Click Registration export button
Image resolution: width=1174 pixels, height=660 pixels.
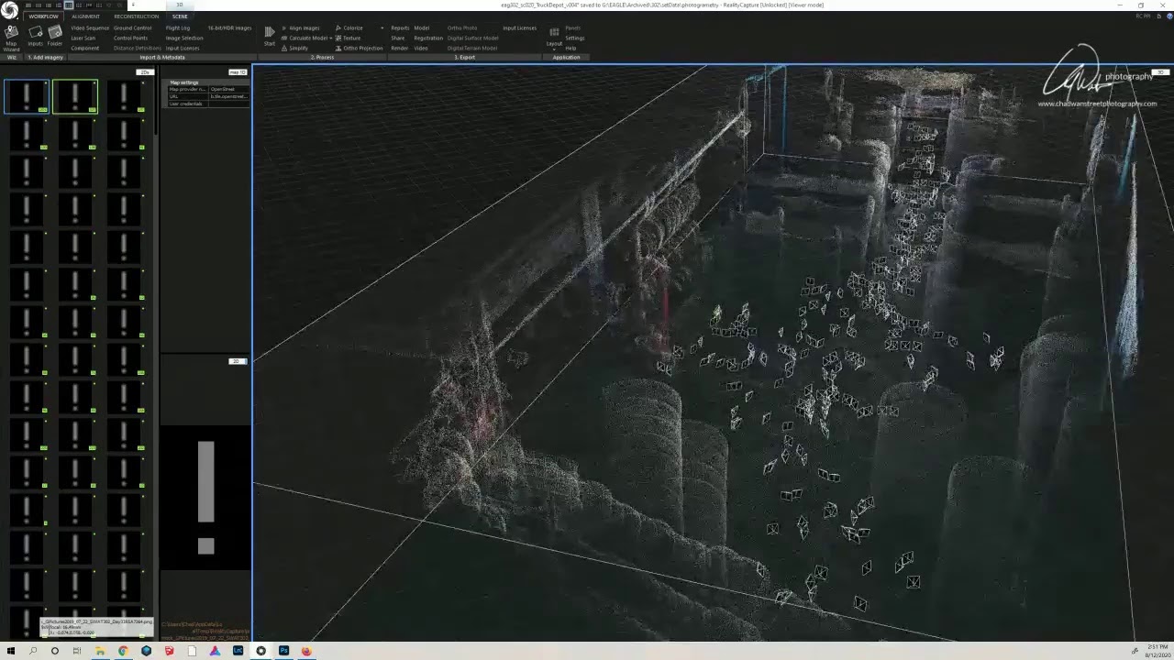(428, 38)
